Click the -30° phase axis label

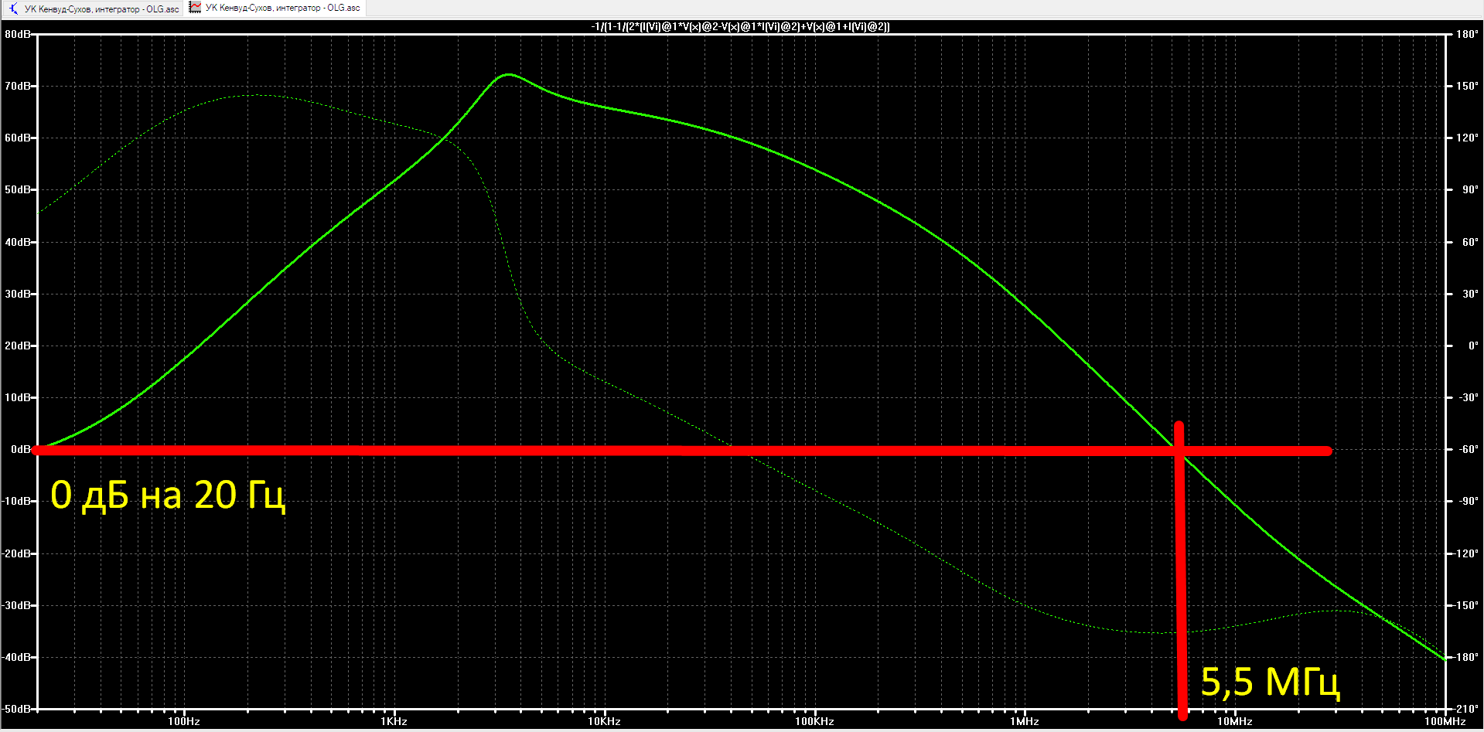[x=1469, y=397]
